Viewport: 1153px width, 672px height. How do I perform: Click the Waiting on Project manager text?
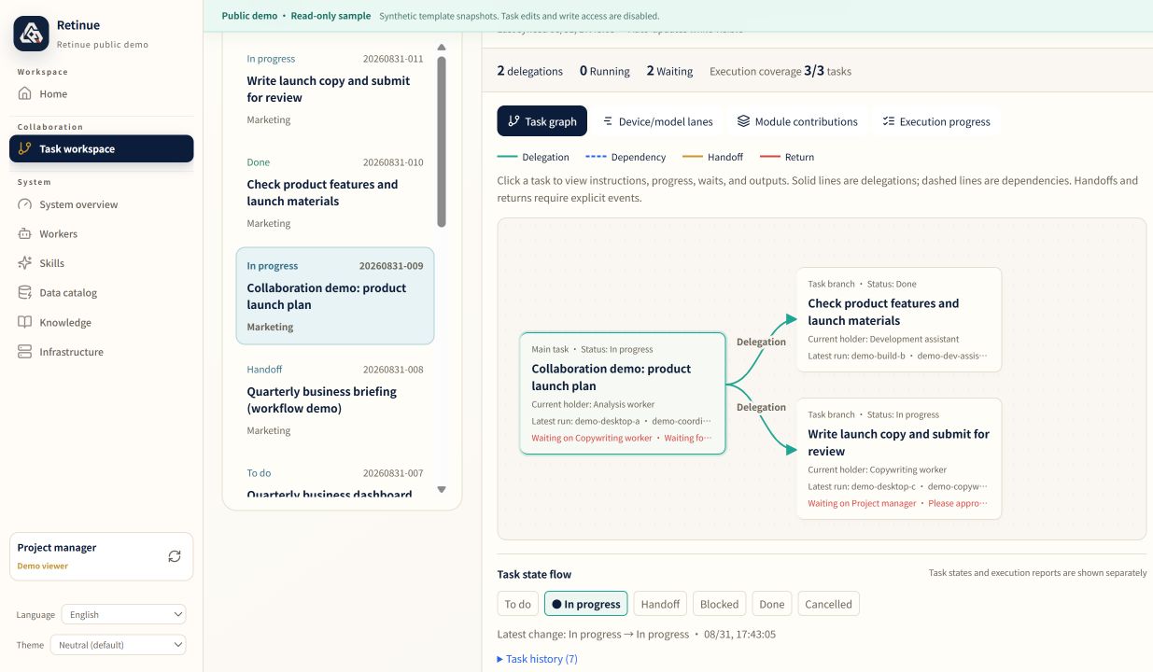[862, 503]
